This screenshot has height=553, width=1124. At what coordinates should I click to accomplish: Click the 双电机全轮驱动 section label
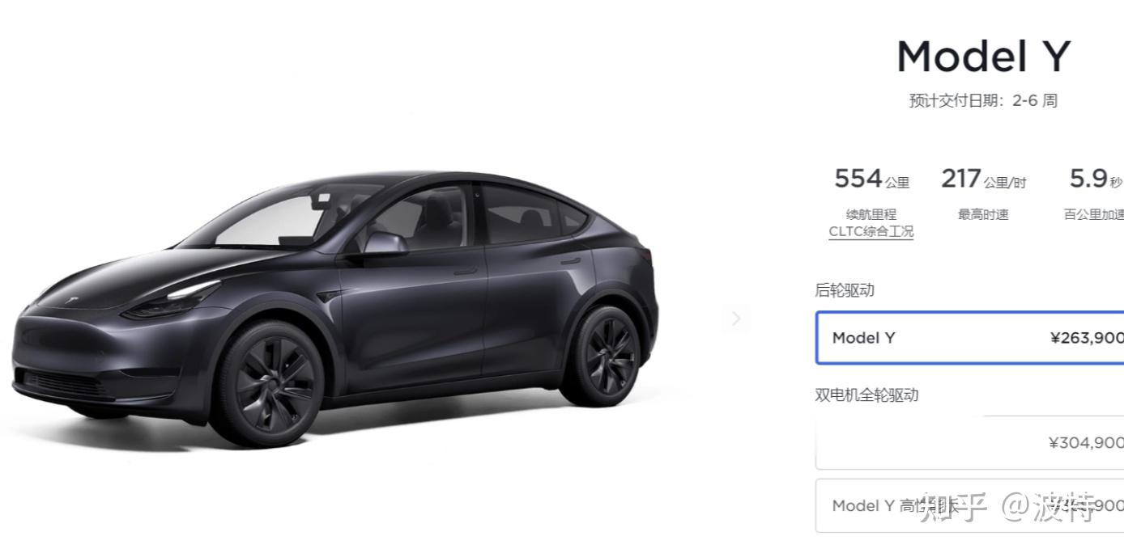point(866,395)
